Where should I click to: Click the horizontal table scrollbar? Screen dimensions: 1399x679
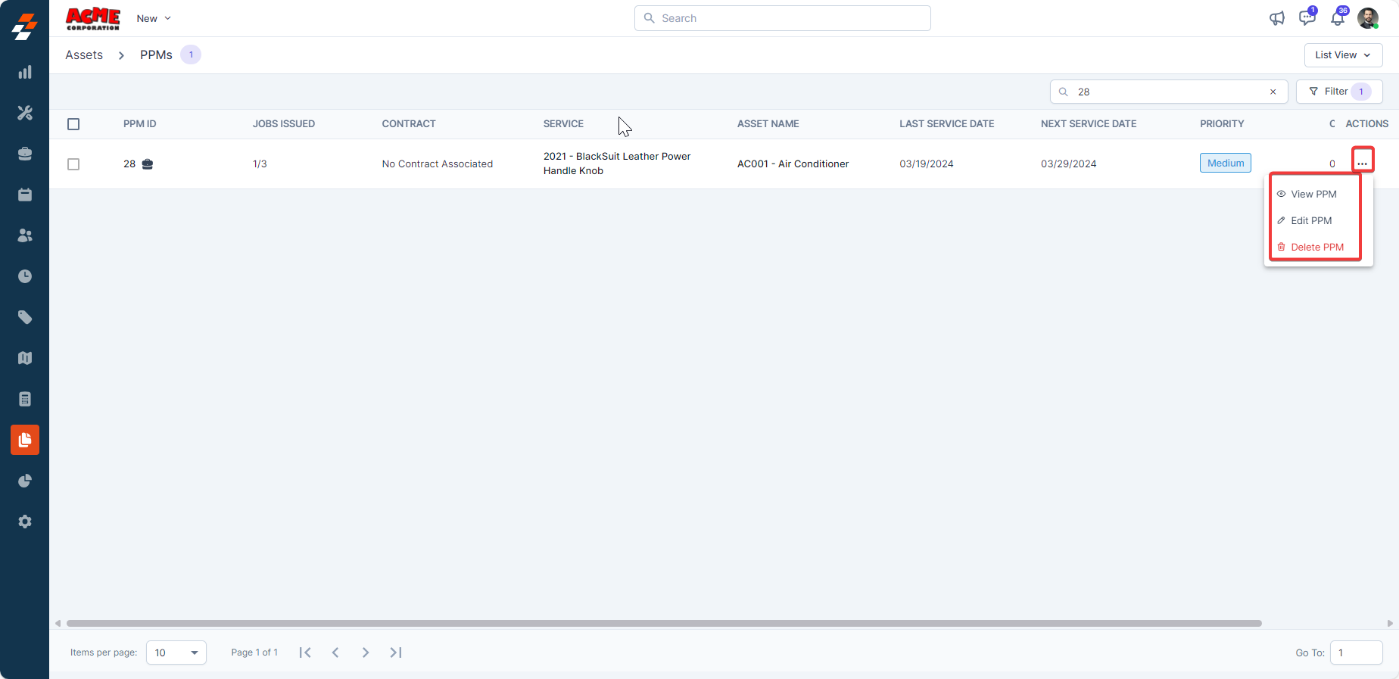coord(663,624)
